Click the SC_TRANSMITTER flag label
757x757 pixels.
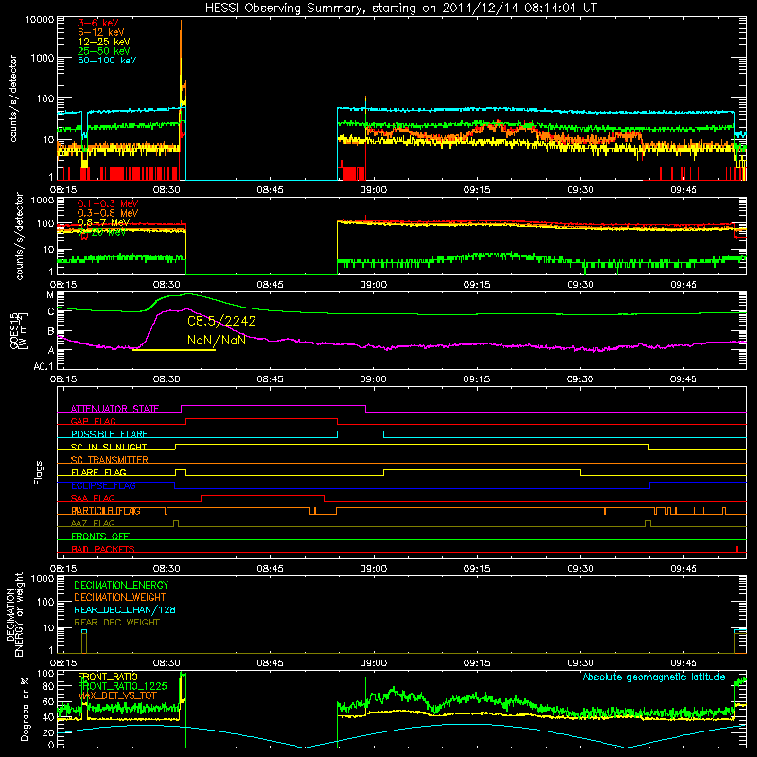point(109,460)
